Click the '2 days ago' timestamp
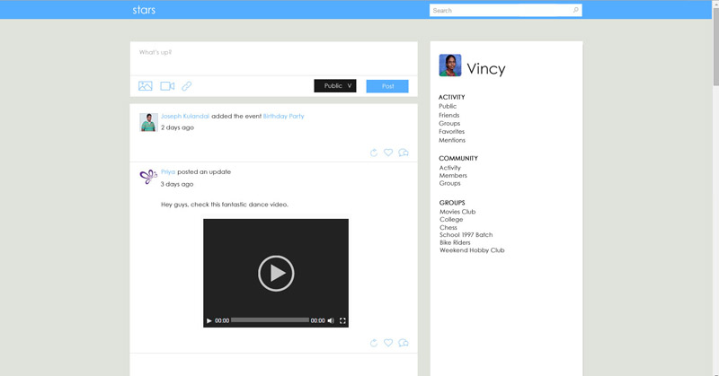Image resolution: width=719 pixels, height=376 pixels. (x=177, y=127)
